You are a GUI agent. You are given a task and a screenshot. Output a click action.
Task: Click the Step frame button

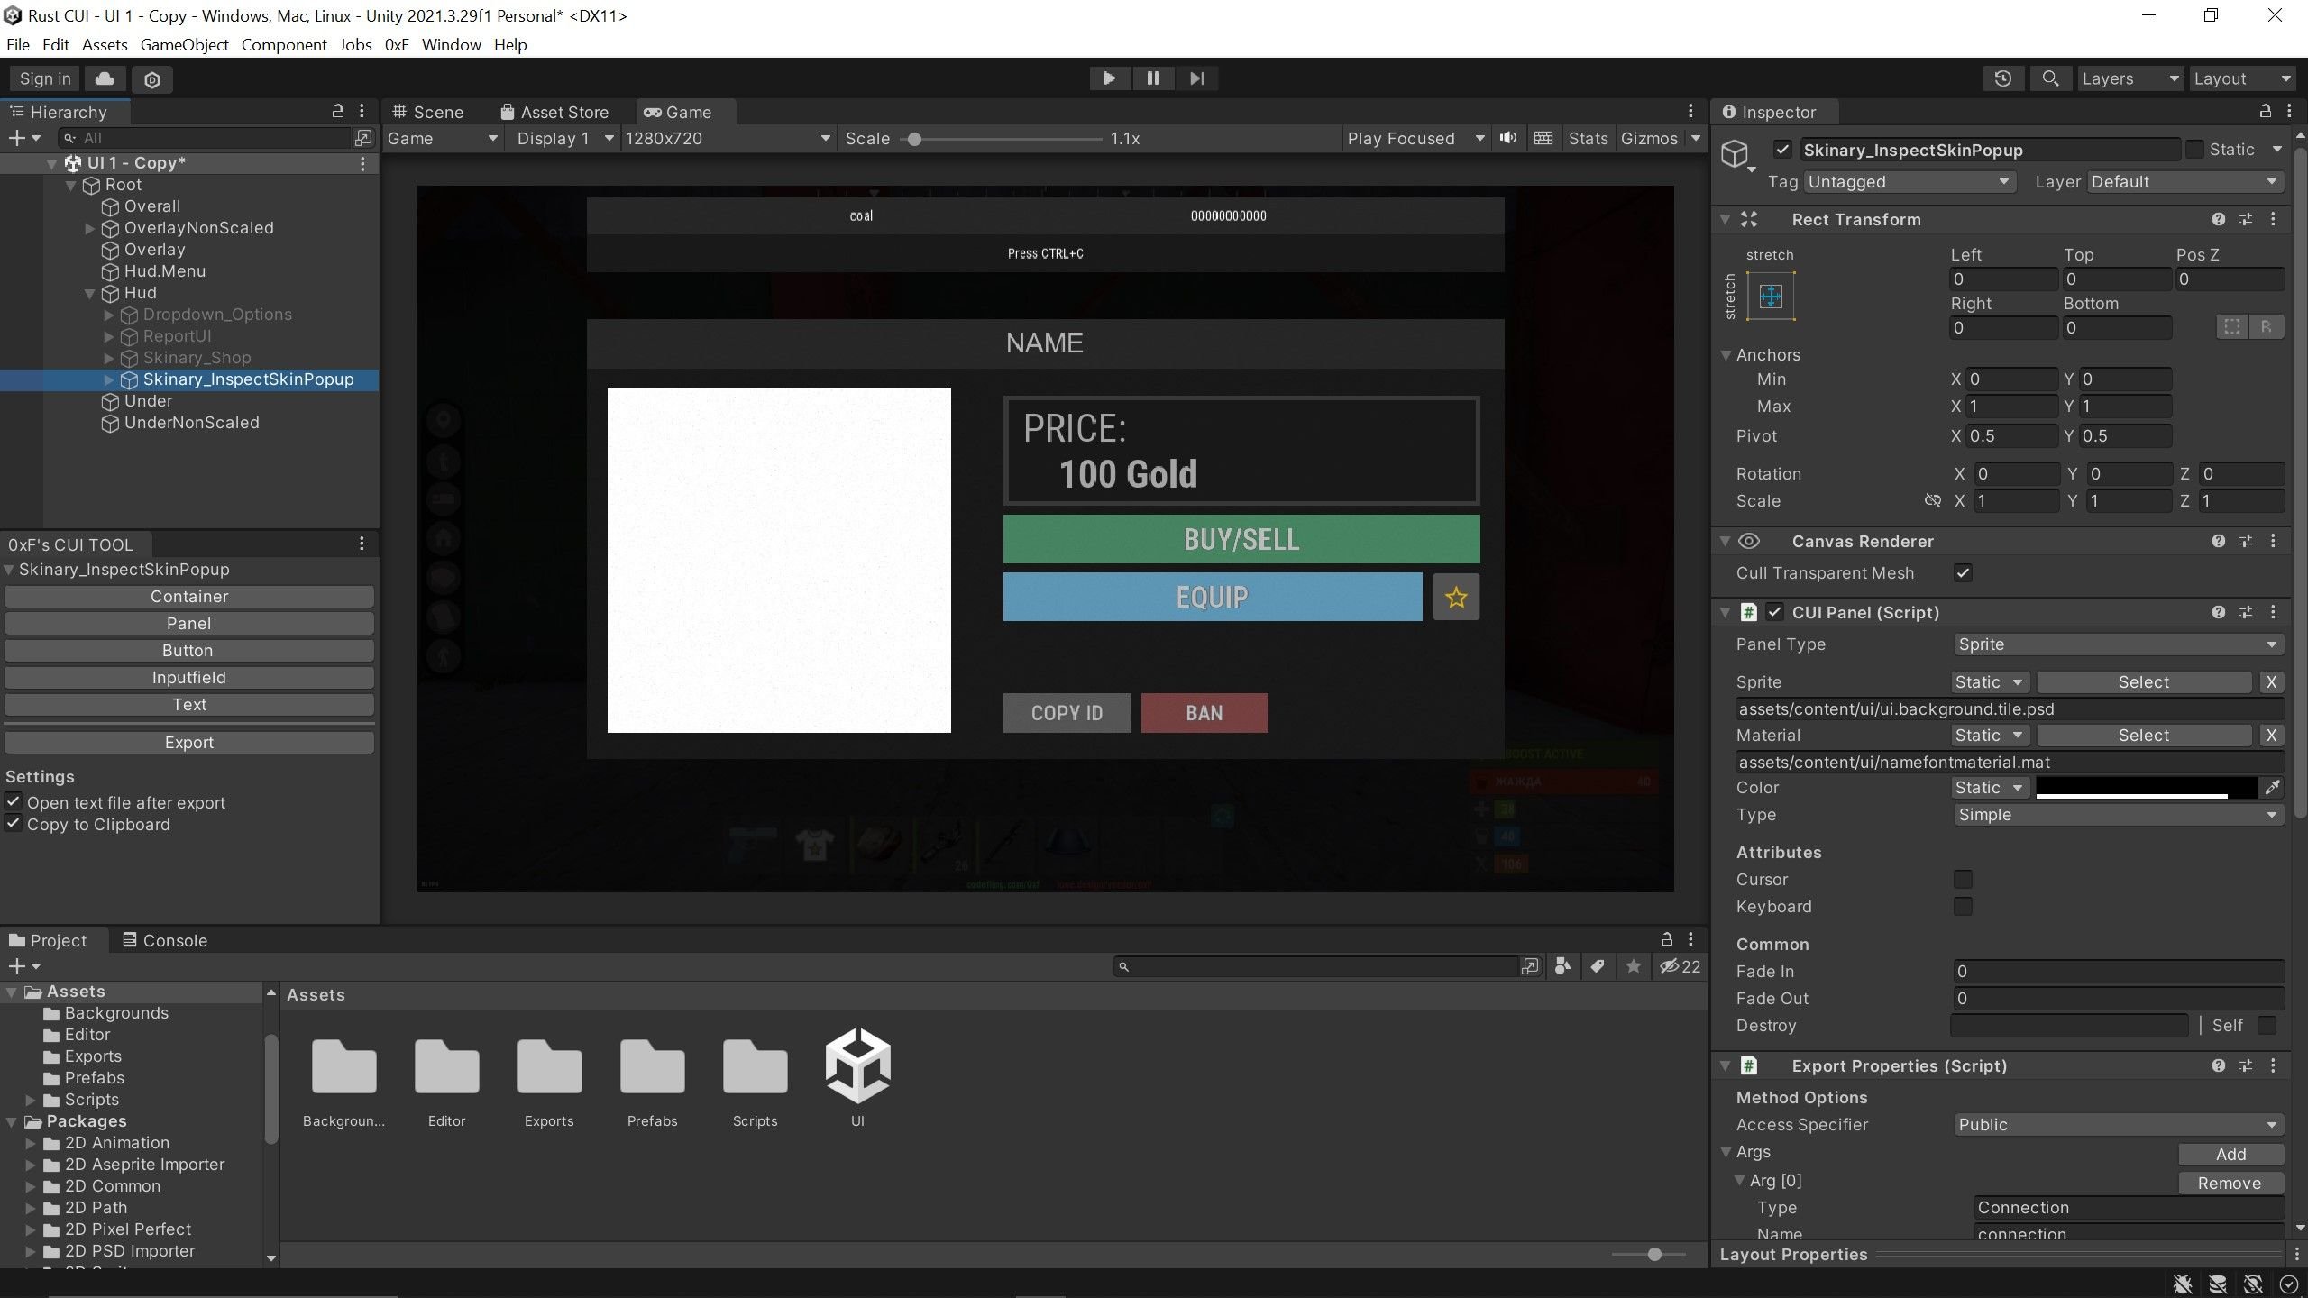click(1196, 78)
